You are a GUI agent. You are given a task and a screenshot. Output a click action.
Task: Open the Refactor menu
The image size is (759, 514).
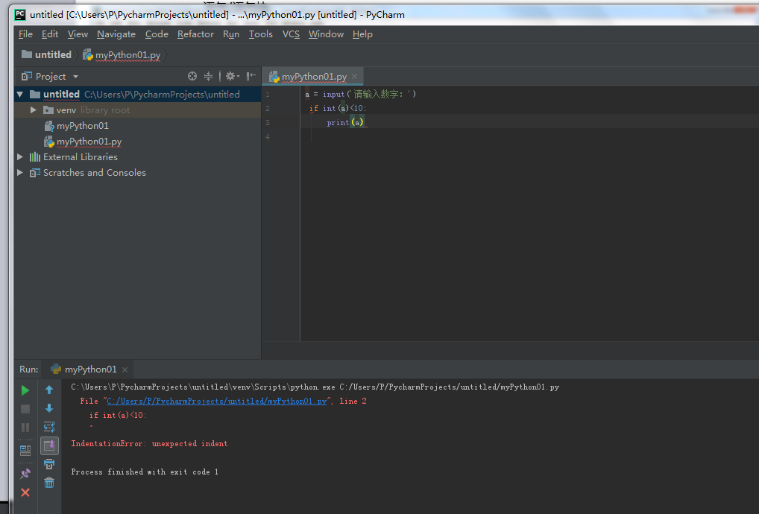(195, 34)
